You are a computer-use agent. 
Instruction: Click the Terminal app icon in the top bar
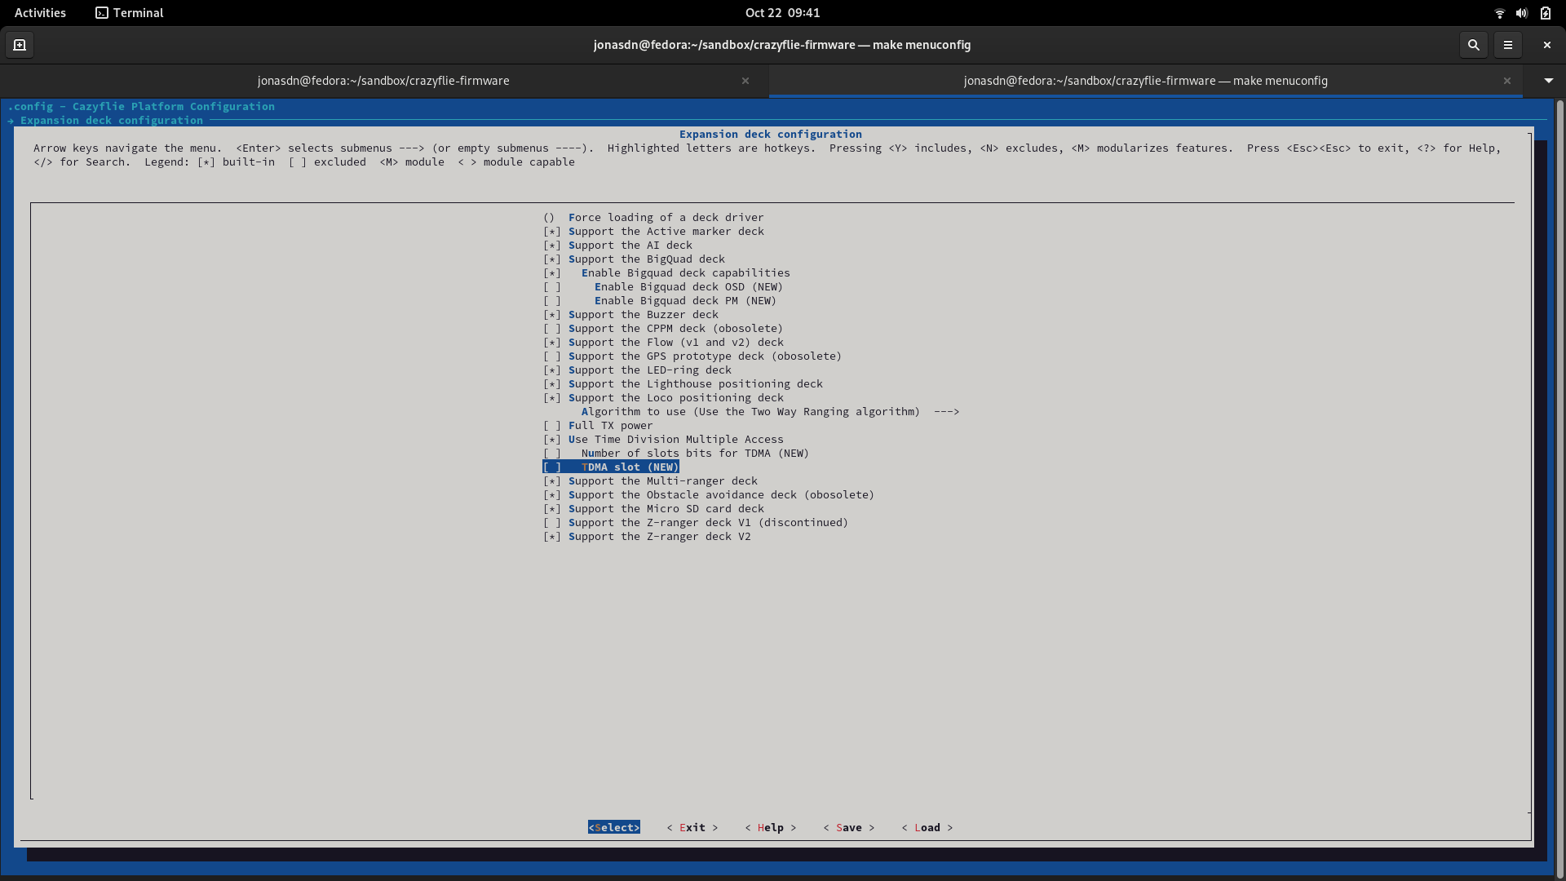pyautogui.click(x=103, y=12)
